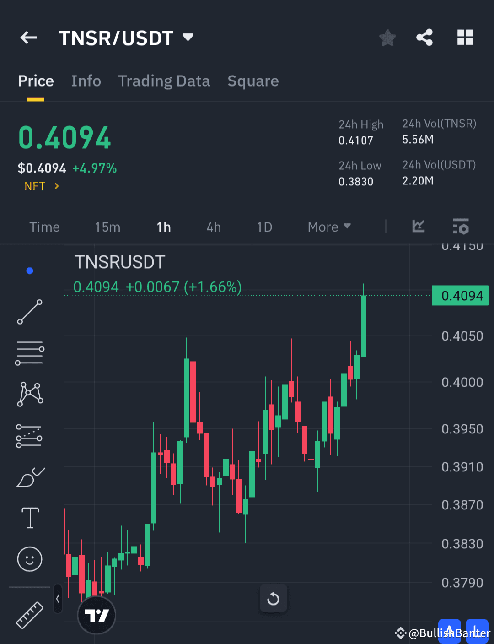Select the text annotation tool
Viewport: 494px width, 644px height.
[29, 517]
